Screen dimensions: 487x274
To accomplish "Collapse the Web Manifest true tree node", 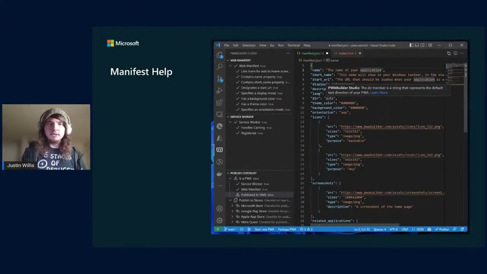I will 230,66.
